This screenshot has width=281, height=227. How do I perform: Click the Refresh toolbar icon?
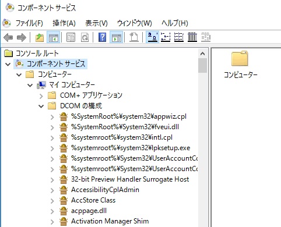coord(85,37)
